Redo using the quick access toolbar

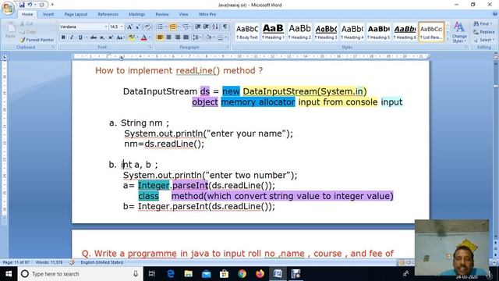(x=41, y=5)
